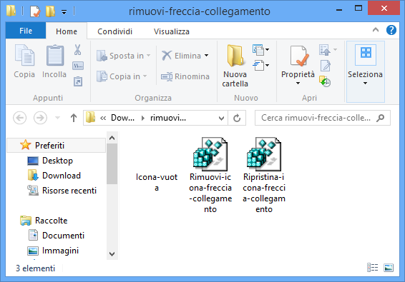Image resolution: width=405 pixels, height=282 pixels.
Task: Select Risorse recenti in the sidebar
Action: click(62, 191)
